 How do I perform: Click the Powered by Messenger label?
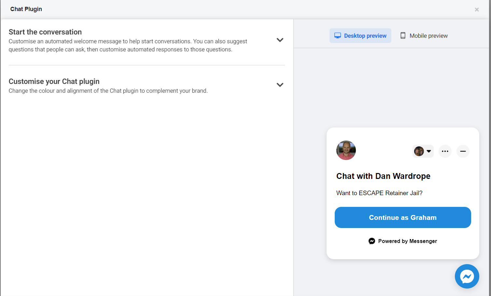(407, 241)
